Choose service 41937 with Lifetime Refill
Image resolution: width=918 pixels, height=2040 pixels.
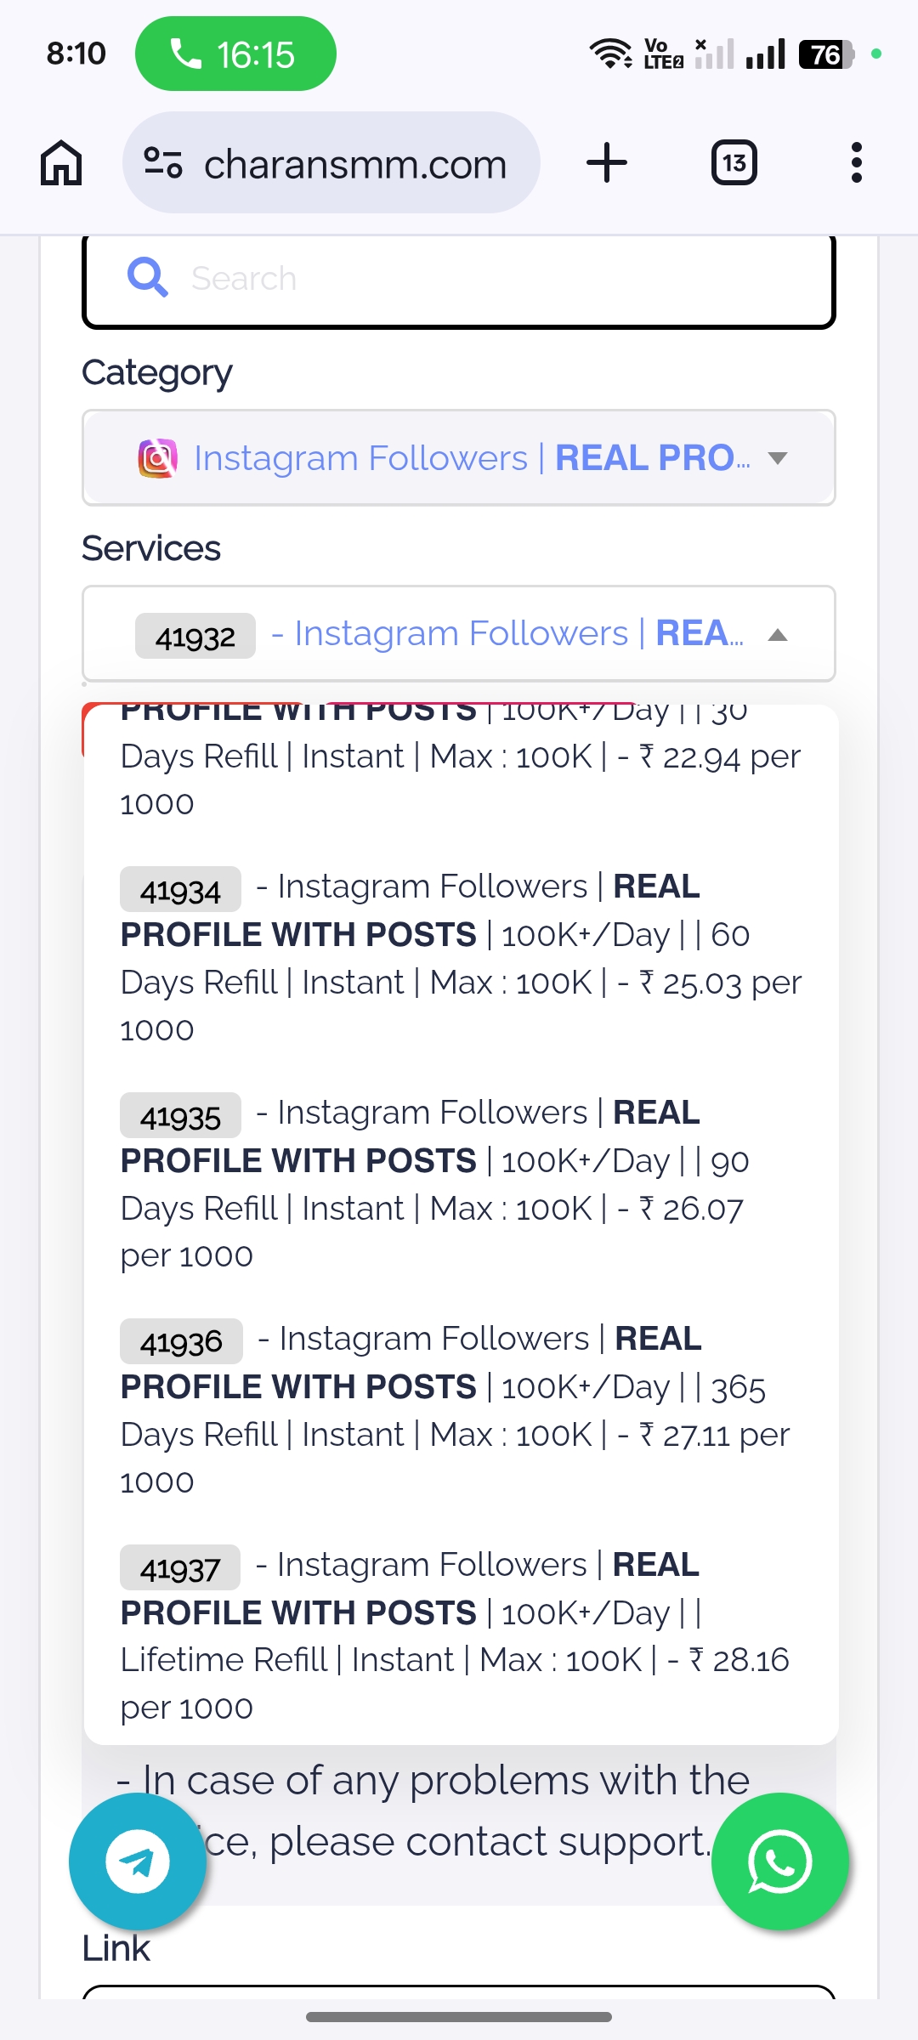459,1636
